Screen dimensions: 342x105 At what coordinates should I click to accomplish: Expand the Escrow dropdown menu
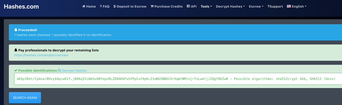coord(256,7)
